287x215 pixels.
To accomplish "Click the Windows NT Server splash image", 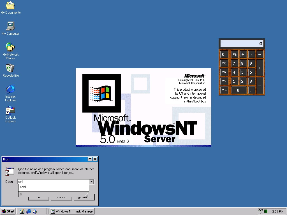I will point(143,107).
